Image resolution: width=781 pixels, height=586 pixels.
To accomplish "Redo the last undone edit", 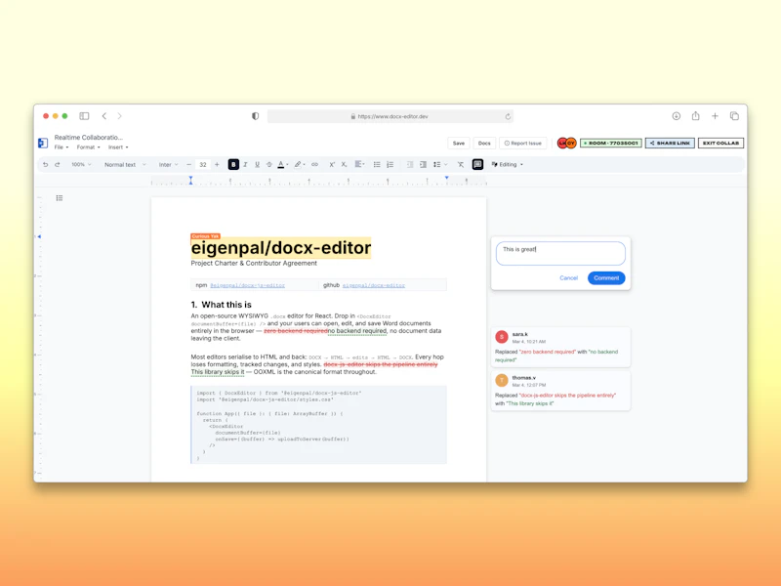I will [58, 164].
